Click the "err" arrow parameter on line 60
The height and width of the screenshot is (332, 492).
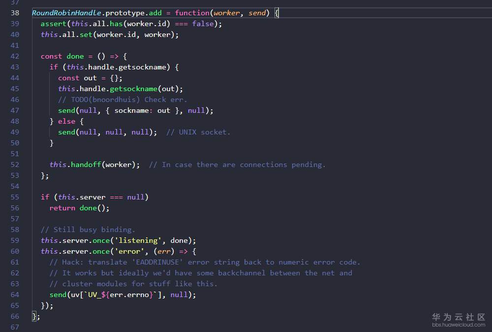(164, 251)
